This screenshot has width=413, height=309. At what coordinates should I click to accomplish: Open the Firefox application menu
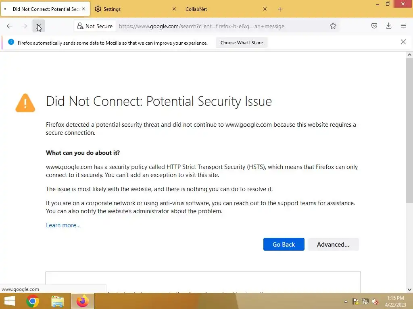[403, 26]
